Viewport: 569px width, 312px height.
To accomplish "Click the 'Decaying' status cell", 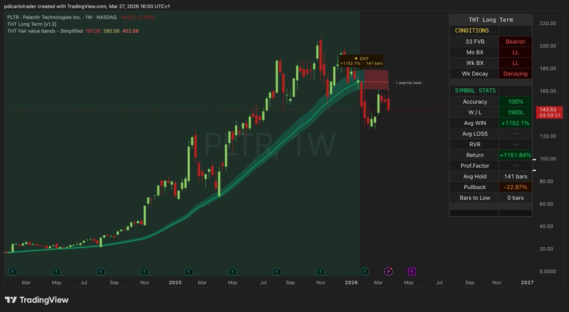I will click(x=515, y=73).
